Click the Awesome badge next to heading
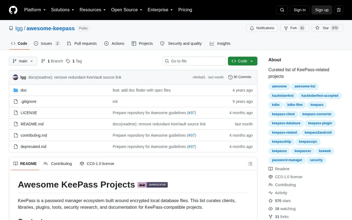 click(x=153, y=185)
